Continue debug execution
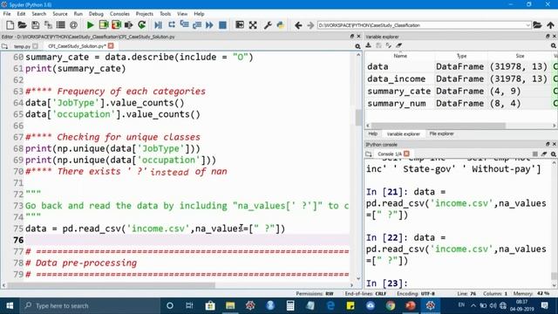This screenshot has height=314, width=558. point(209,25)
